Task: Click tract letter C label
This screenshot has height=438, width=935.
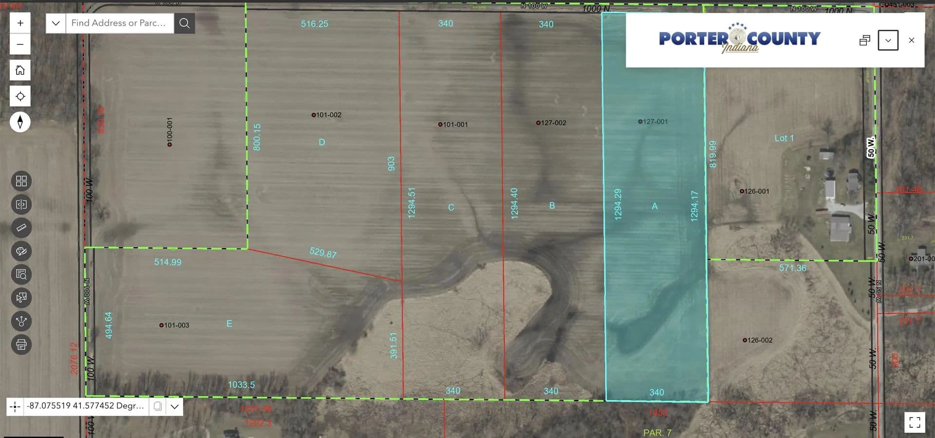Action: pyautogui.click(x=451, y=207)
